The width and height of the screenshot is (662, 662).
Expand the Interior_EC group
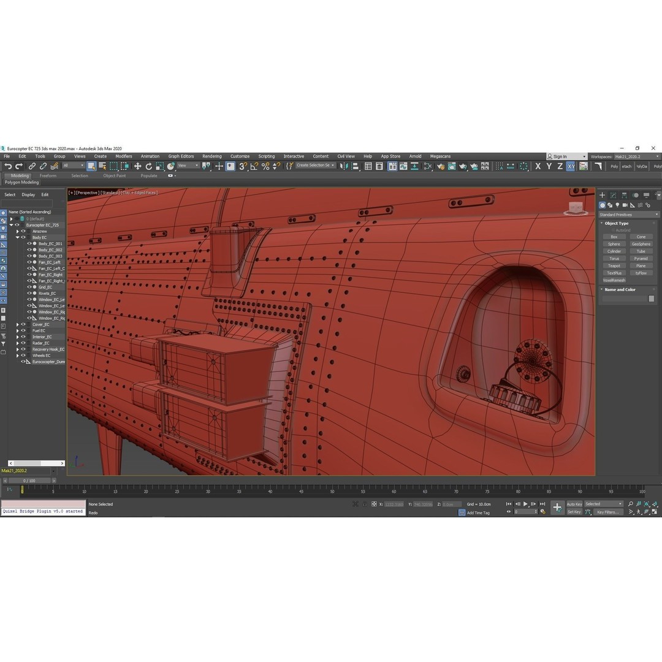tap(18, 337)
